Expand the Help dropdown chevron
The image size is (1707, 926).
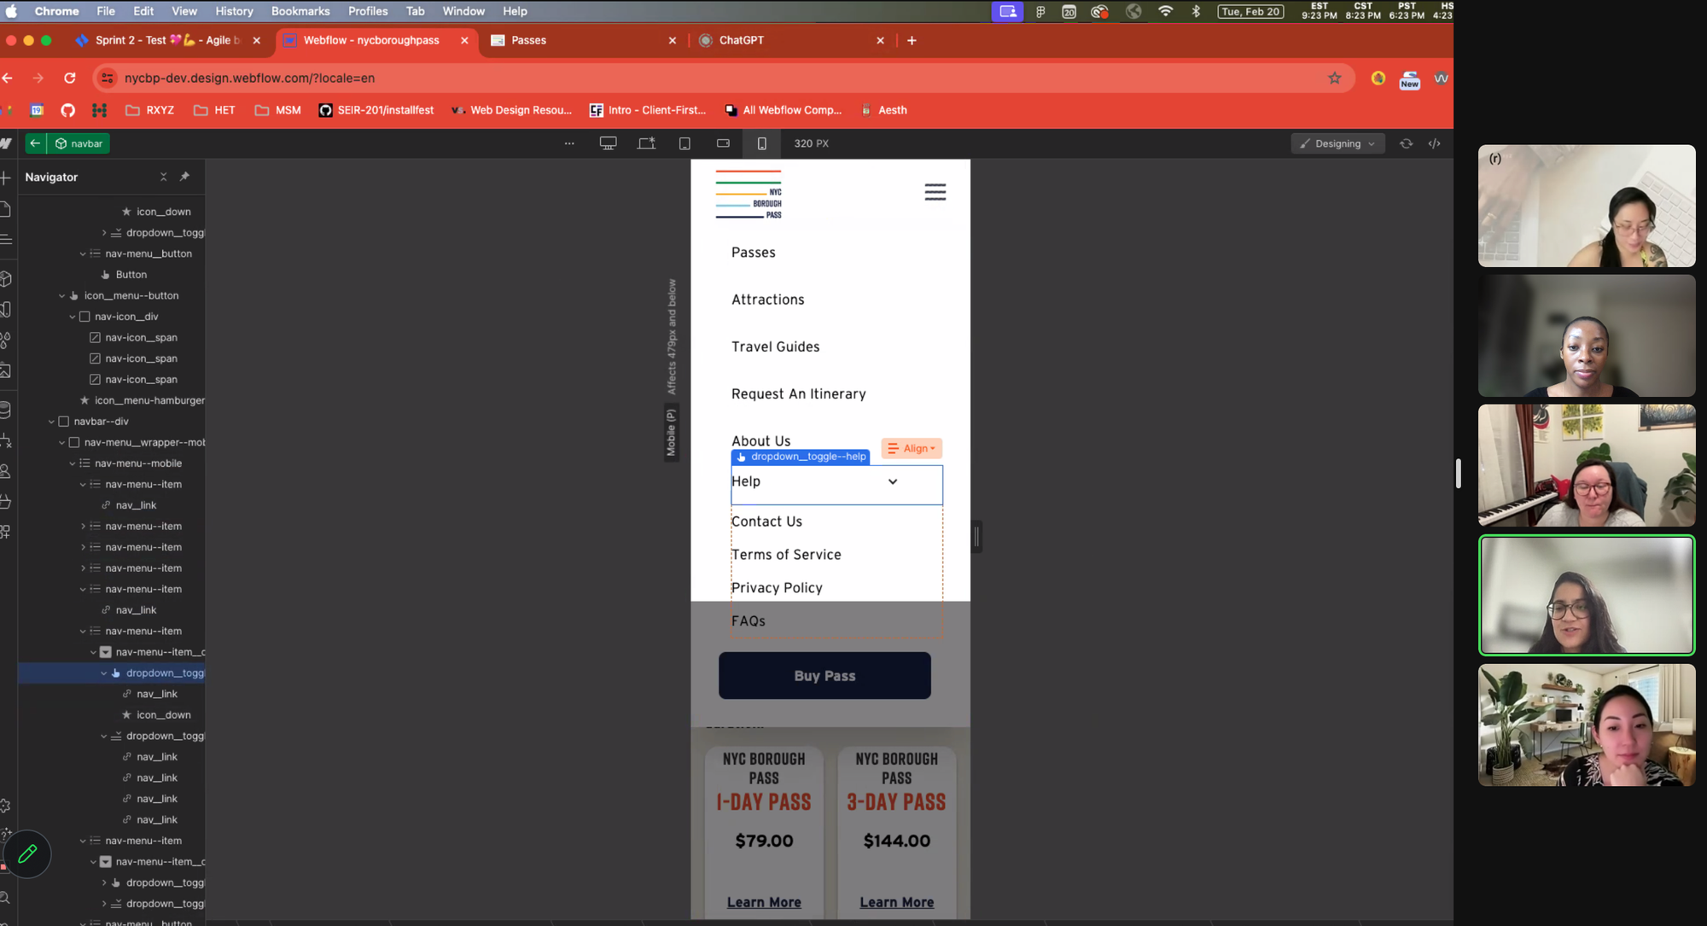pyautogui.click(x=892, y=481)
